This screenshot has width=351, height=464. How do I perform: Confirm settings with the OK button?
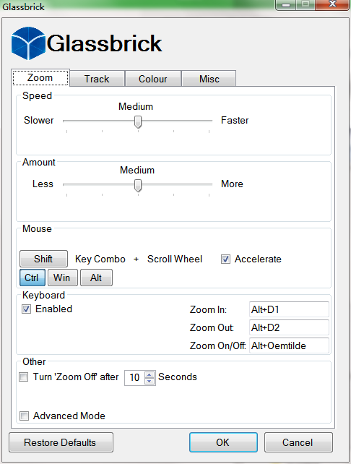coord(223,442)
